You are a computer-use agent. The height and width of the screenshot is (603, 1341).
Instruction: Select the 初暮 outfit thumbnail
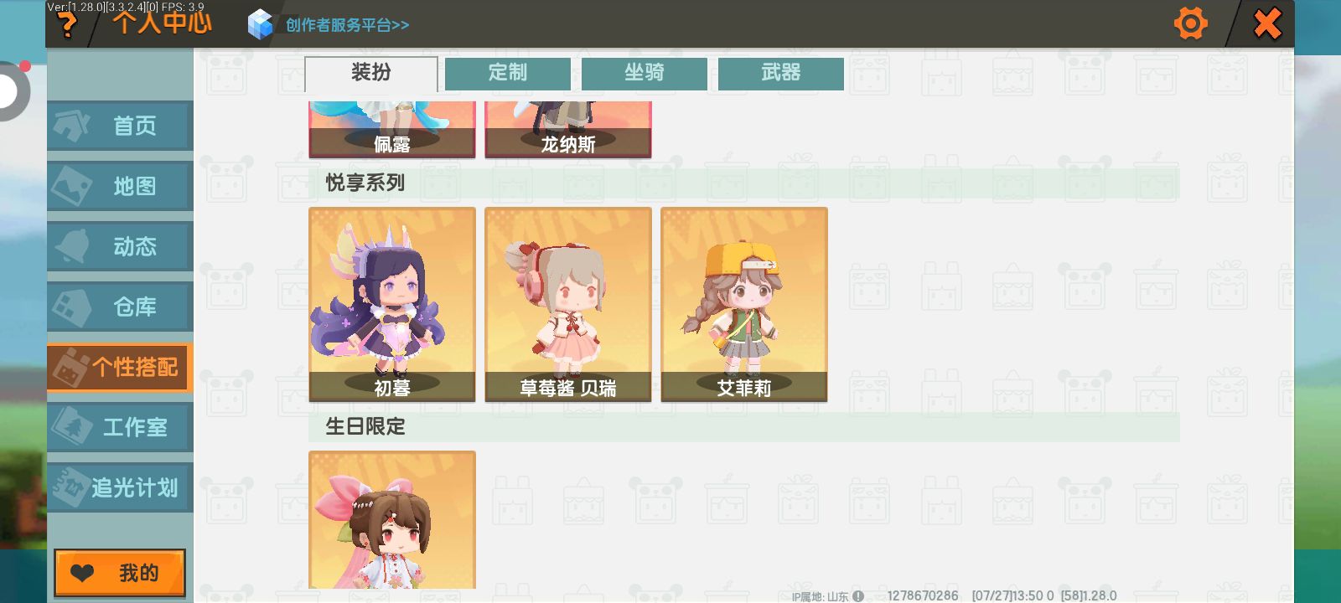(392, 305)
